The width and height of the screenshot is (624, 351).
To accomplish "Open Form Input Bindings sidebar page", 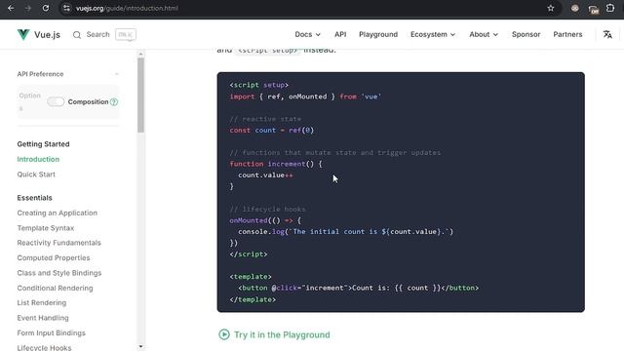I will pos(51,333).
